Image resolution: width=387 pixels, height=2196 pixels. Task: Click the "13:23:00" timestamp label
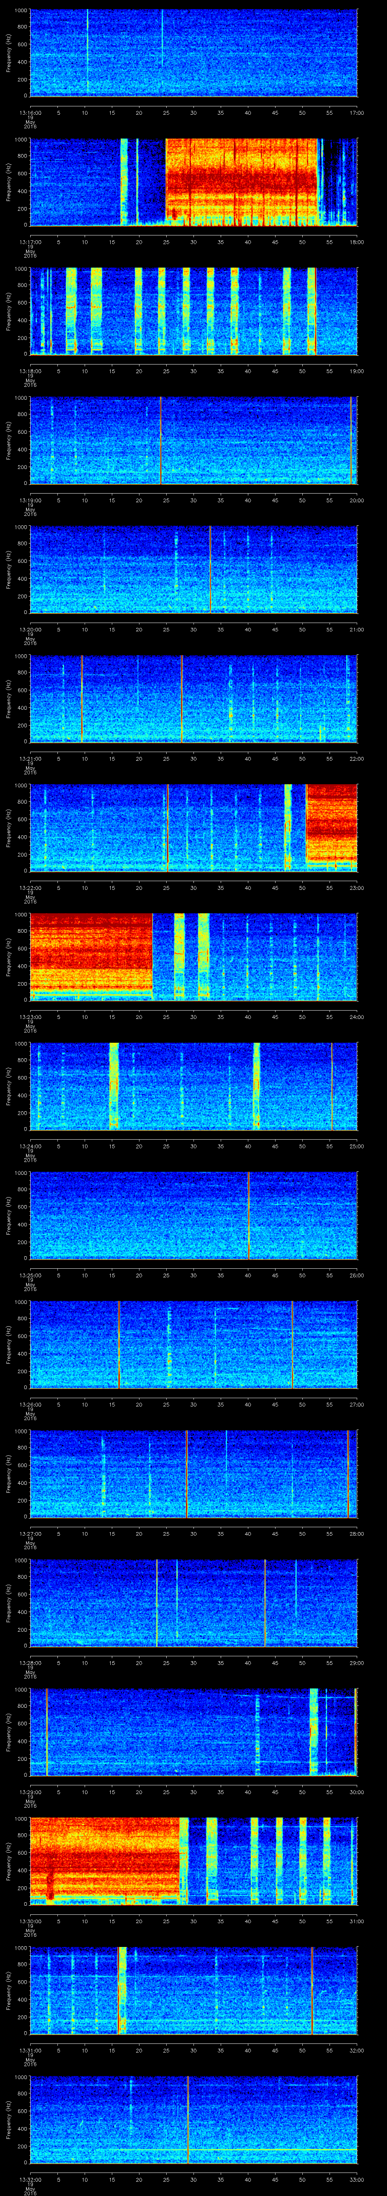tap(30, 1017)
